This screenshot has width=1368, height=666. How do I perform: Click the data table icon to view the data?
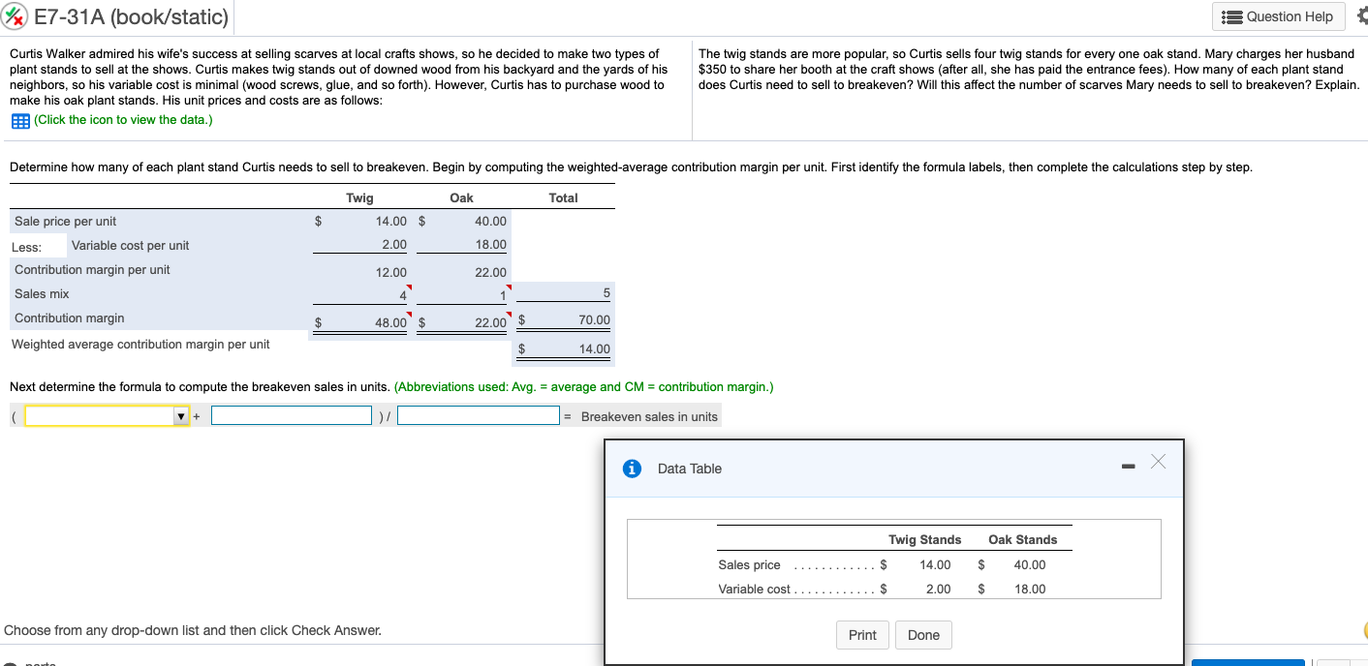20,120
